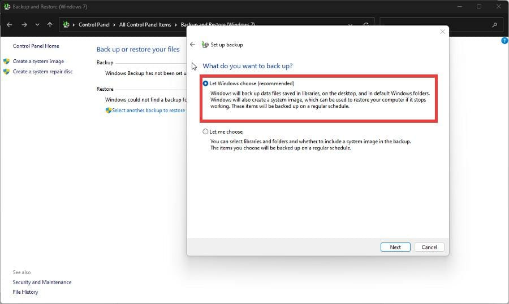Click the Backup section label

(105, 63)
